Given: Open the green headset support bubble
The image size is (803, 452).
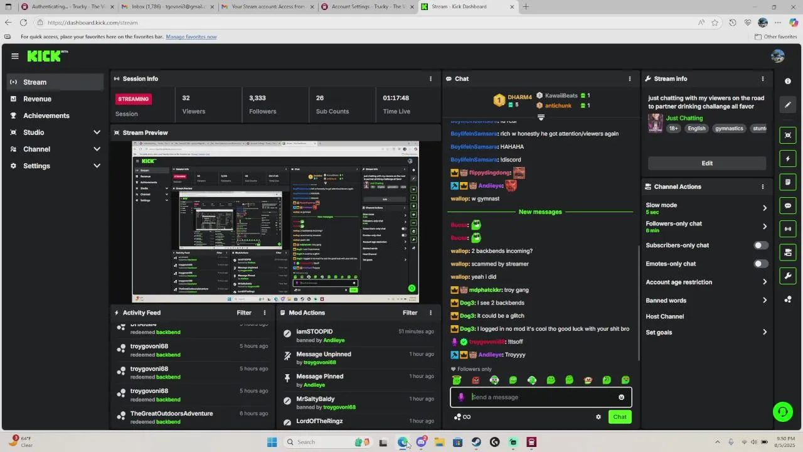Looking at the screenshot, I should (x=782, y=412).
